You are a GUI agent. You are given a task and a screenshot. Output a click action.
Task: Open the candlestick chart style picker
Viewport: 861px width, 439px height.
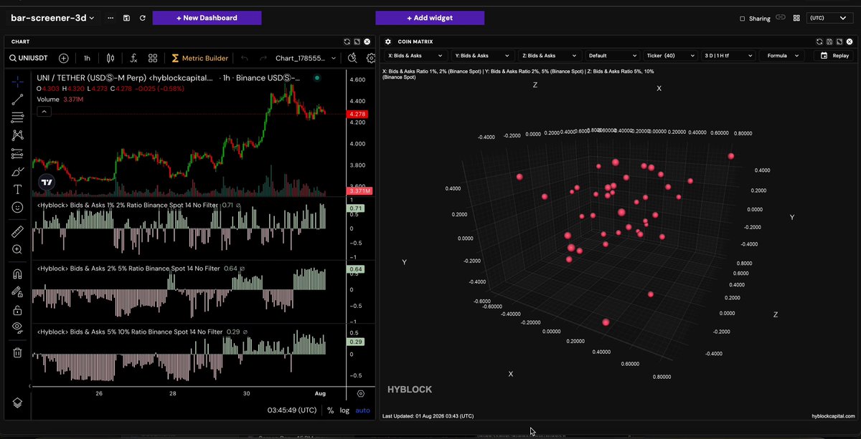pos(110,58)
